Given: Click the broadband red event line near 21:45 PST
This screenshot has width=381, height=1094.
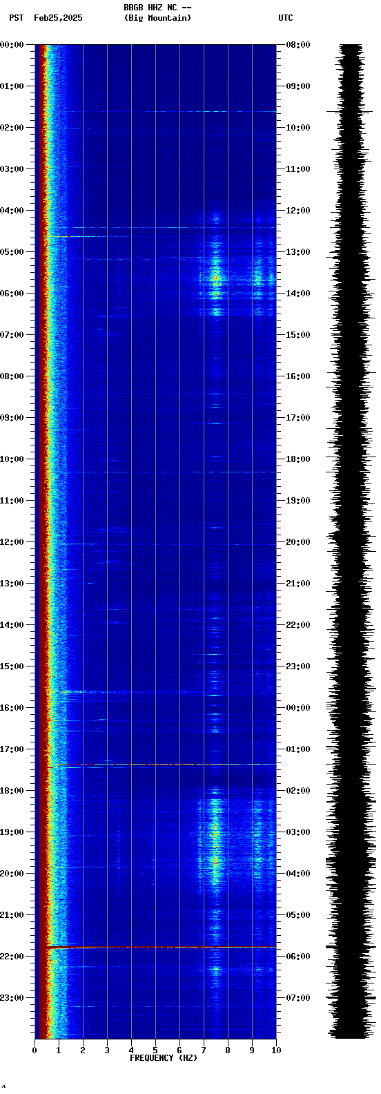Looking at the screenshot, I should 161,947.
